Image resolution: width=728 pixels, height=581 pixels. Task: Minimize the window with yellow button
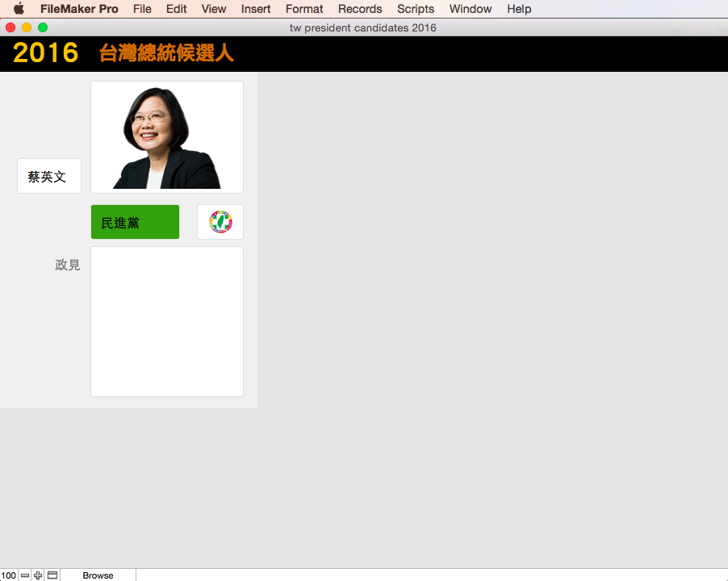(27, 27)
